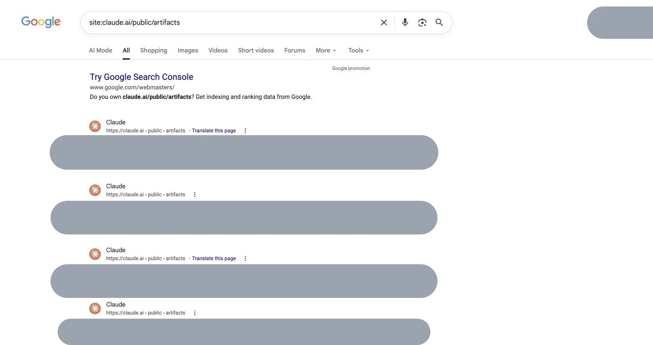Click the Google logo

pos(41,22)
